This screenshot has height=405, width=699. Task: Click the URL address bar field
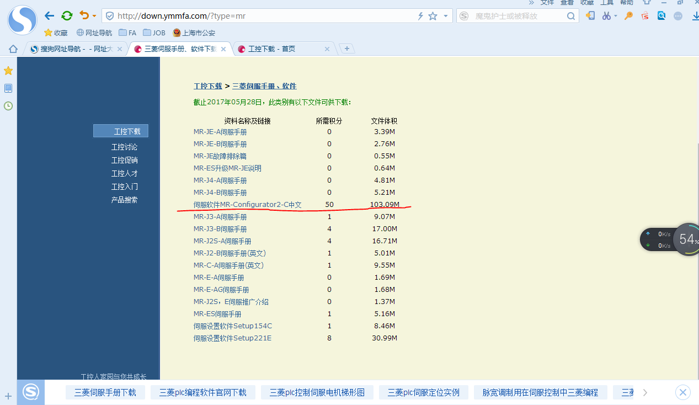[265, 16]
